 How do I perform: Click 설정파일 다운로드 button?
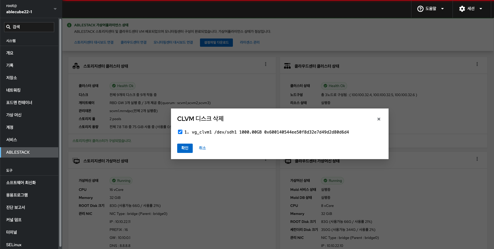216,43
